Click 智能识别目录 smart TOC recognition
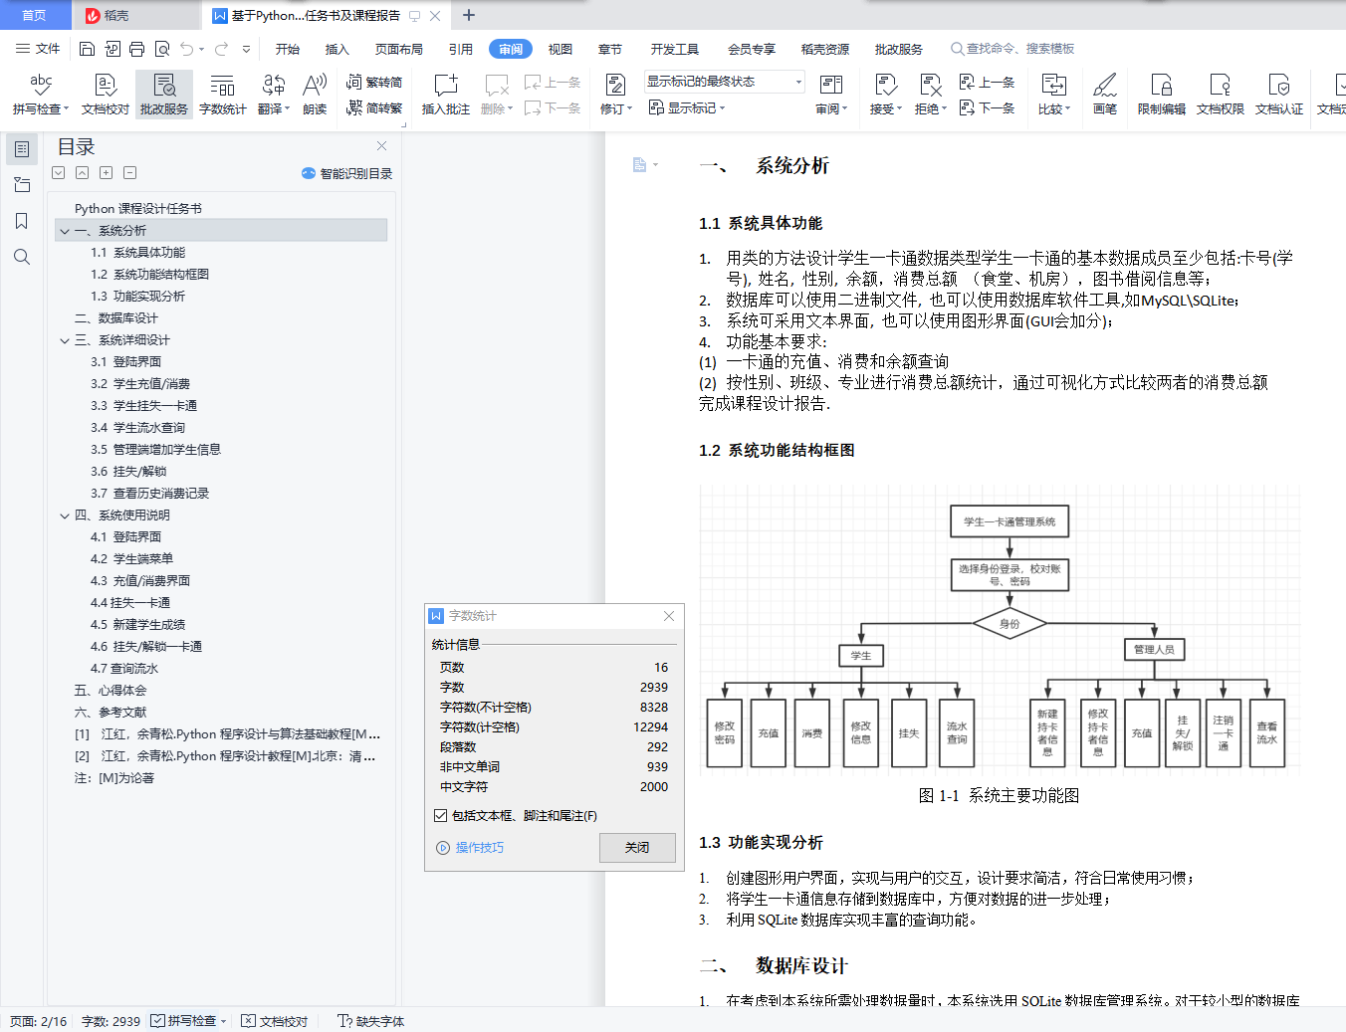 346,173
